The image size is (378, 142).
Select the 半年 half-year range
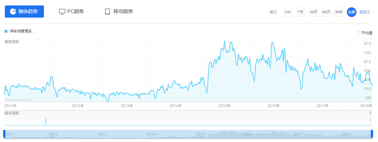pos(339,12)
